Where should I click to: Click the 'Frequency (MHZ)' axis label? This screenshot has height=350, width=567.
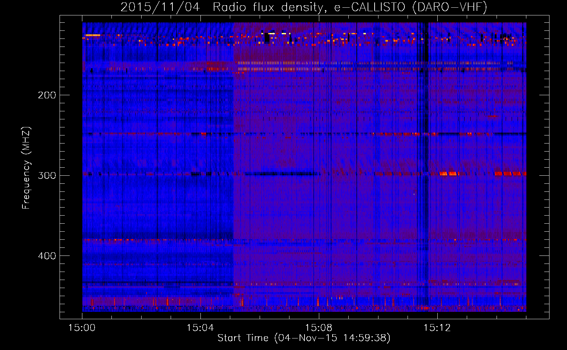click(x=26, y=168)
